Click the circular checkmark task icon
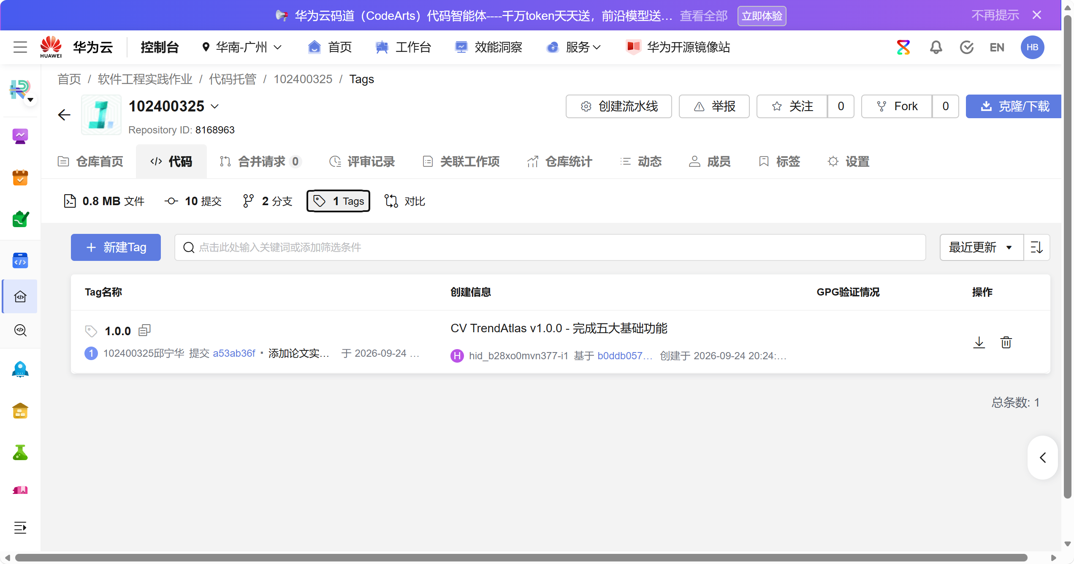 point(966,47)
